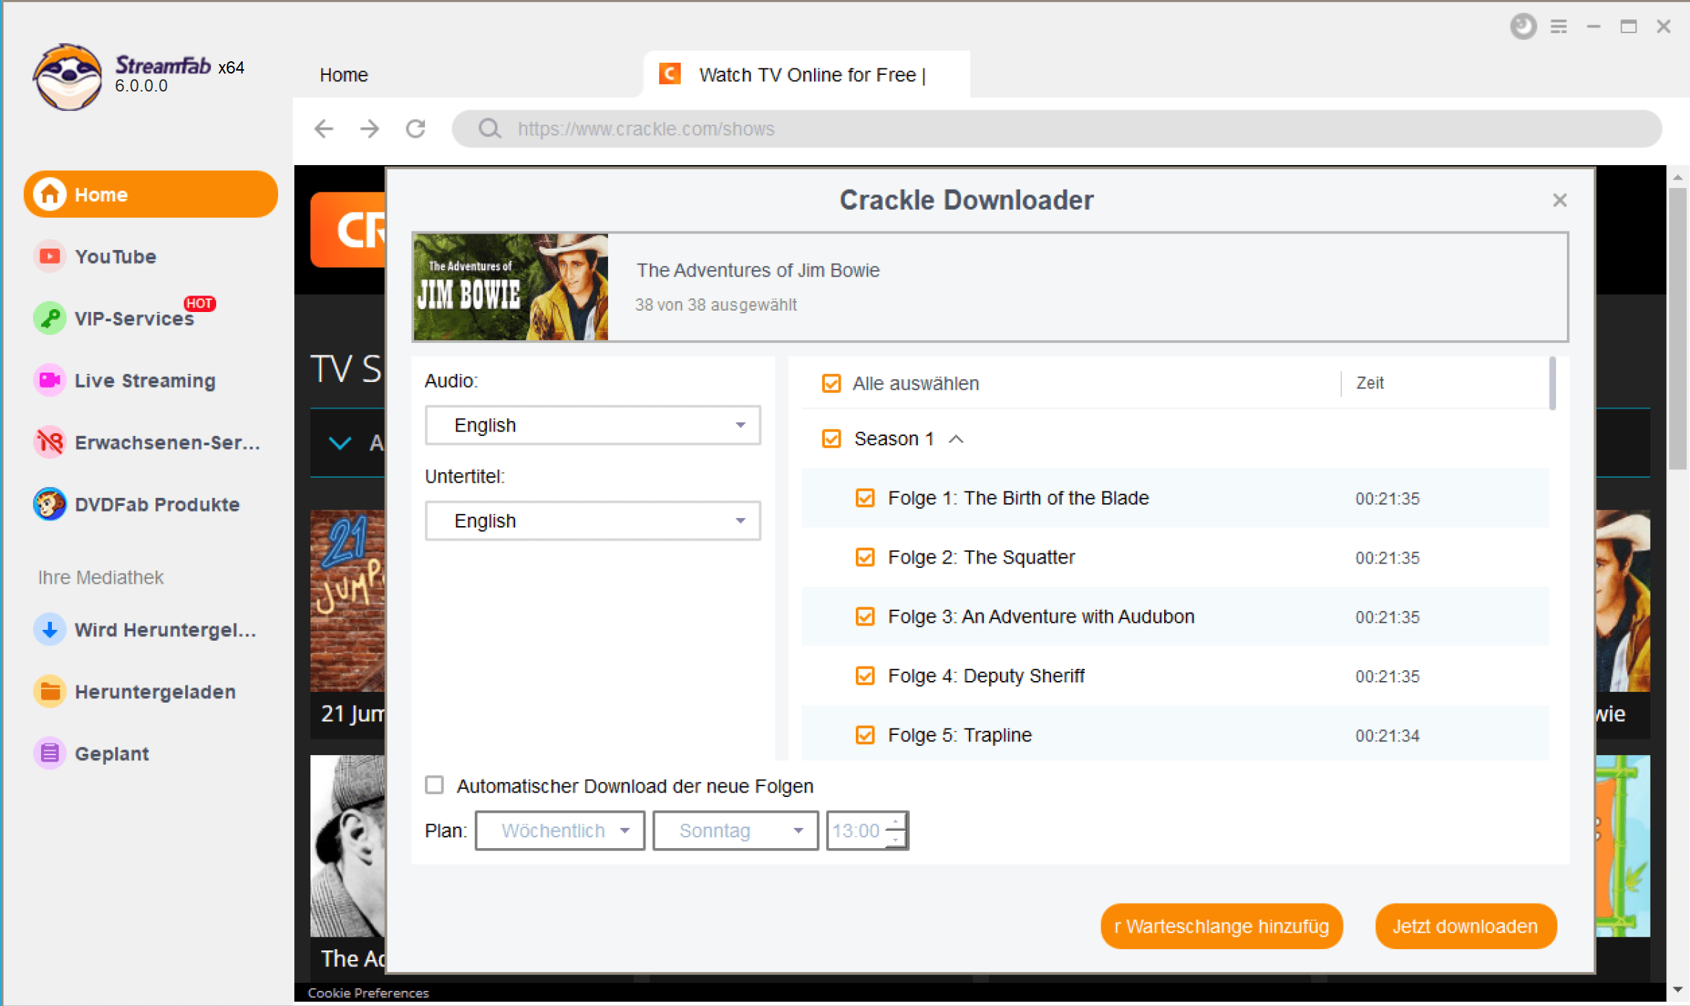The image size is (1690, 1006).
Task: Go back with the browser back arrow
Action: (324, 129)
